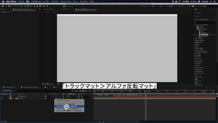Viewport: 218px width, 123px height.
Task: Open the プレビュー panel
Action: 198,16
